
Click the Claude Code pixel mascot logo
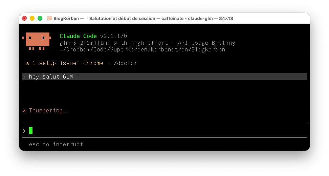pos(37,41)
